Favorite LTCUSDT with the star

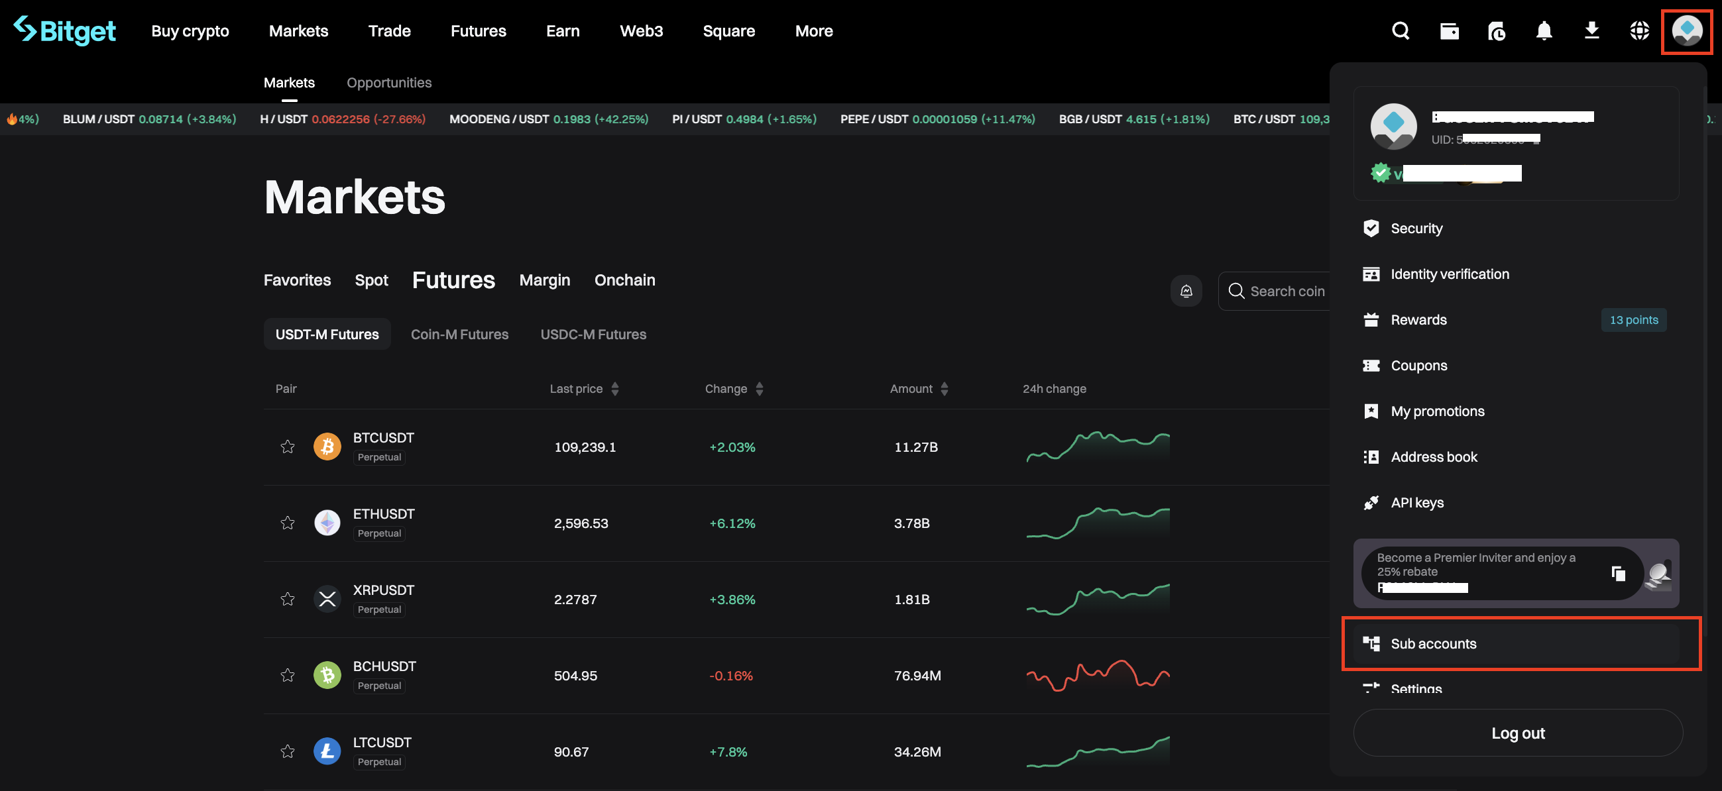click(288, 752)
